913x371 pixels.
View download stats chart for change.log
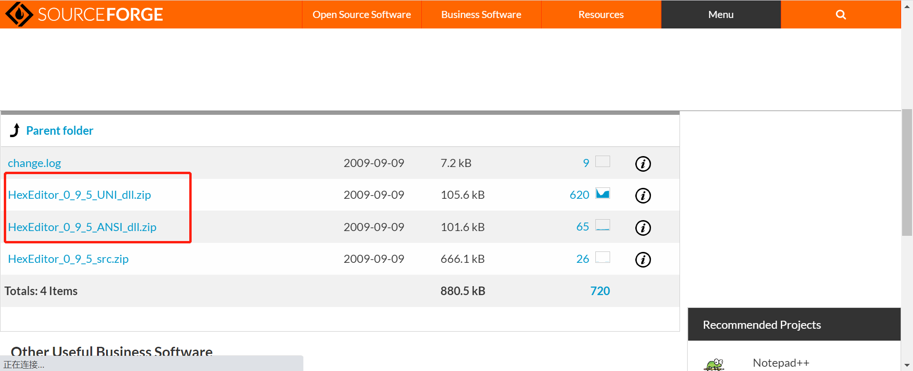coord(602,161)
